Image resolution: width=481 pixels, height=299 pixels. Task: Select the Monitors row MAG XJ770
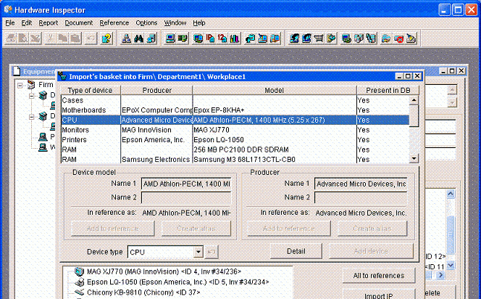(235, 130)
